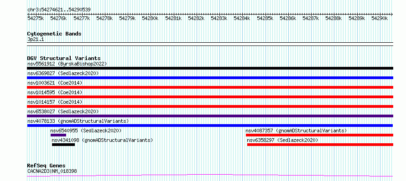Click the 54284k ruler position
The image size is (406, 181).
tap(242, 18)
